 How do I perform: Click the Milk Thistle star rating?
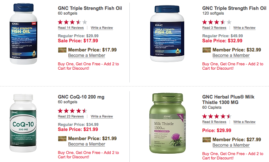coord(217,116)
